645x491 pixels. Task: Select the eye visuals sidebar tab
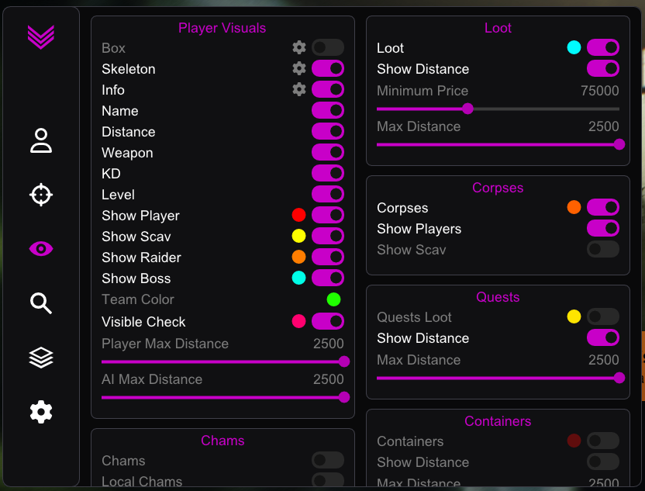point(41,248)
